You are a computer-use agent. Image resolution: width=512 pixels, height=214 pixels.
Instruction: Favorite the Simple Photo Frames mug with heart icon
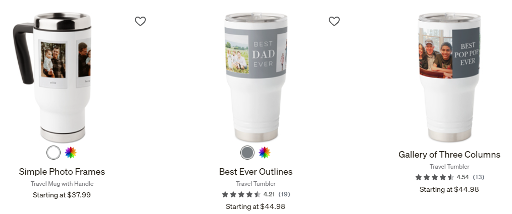click(x=140, y=21)
